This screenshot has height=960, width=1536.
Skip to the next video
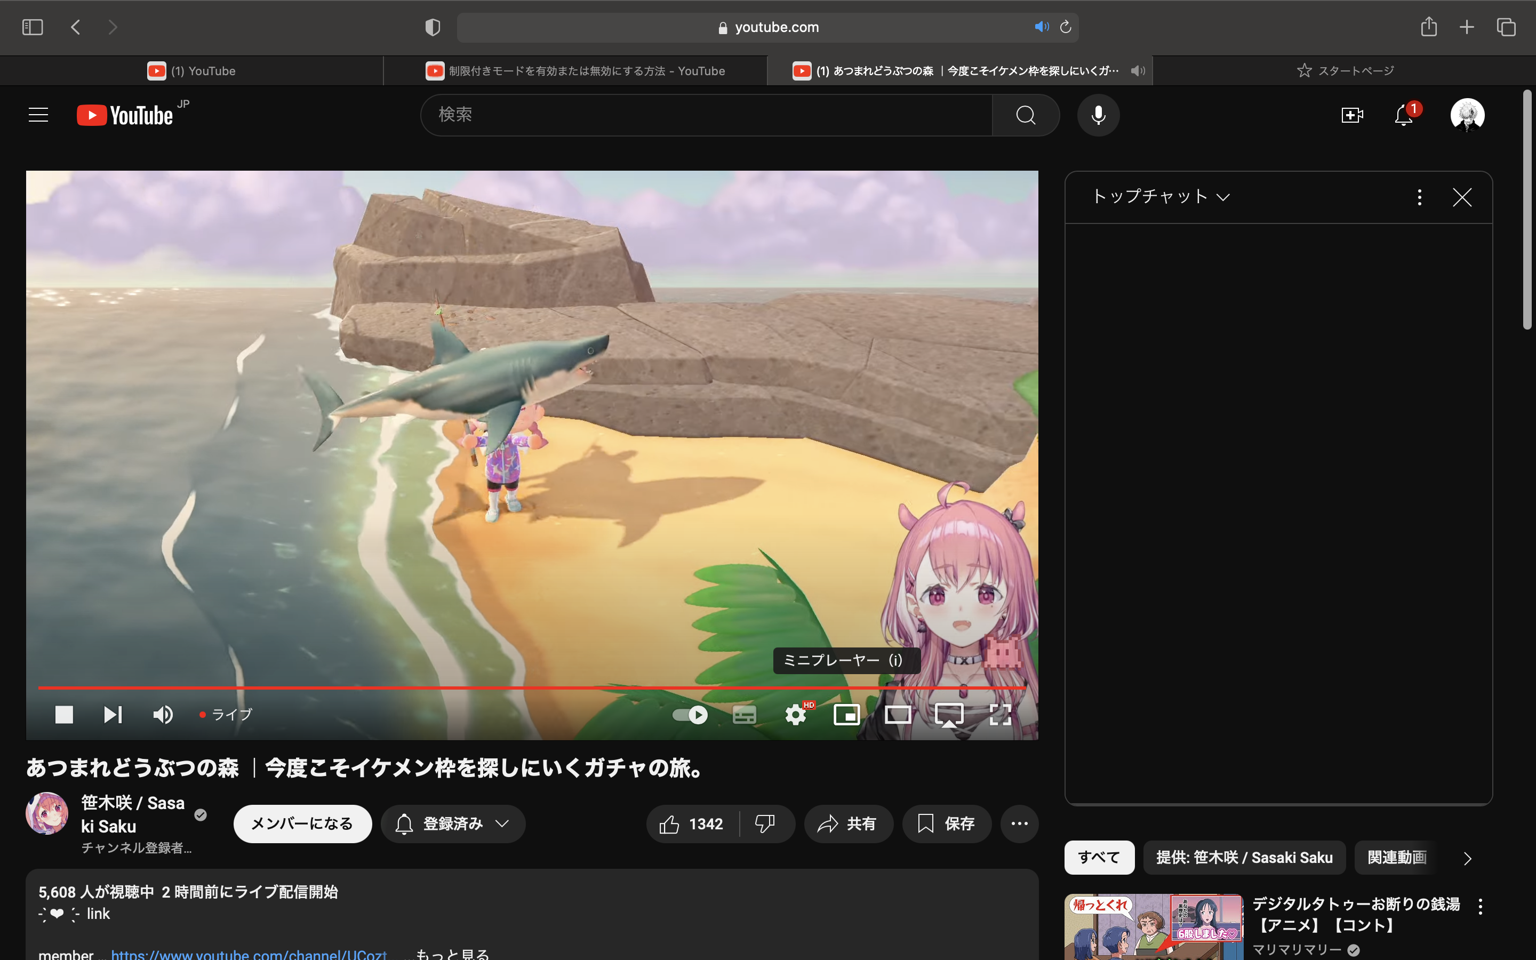[113, 714]
